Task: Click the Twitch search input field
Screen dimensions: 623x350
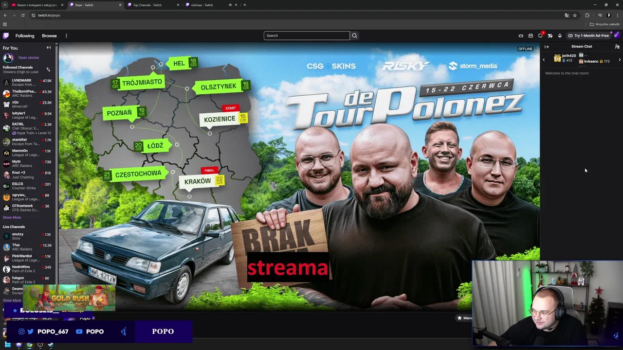Action: tap(307, 35)
